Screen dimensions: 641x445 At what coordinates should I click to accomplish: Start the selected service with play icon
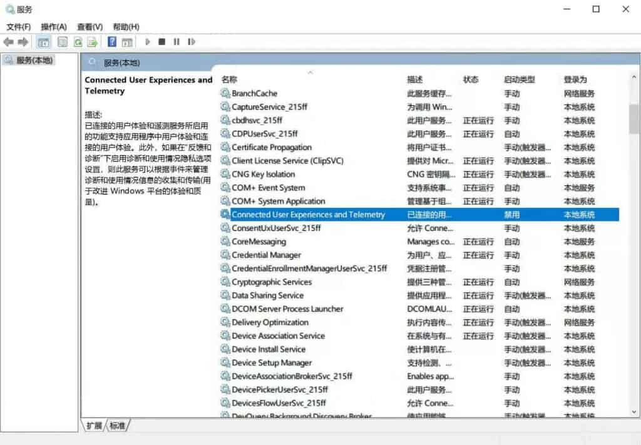coord(147,42)
